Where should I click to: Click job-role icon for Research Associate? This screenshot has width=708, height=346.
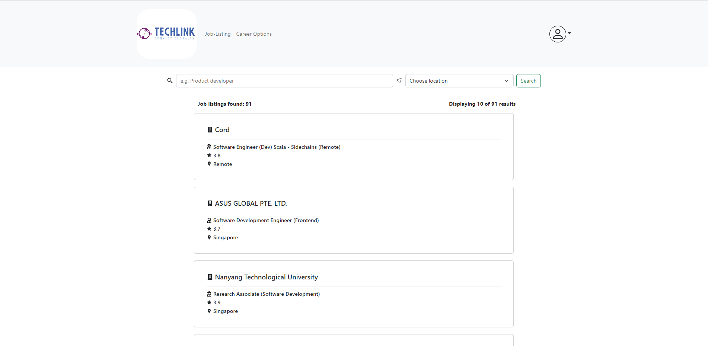coord(209,294)
